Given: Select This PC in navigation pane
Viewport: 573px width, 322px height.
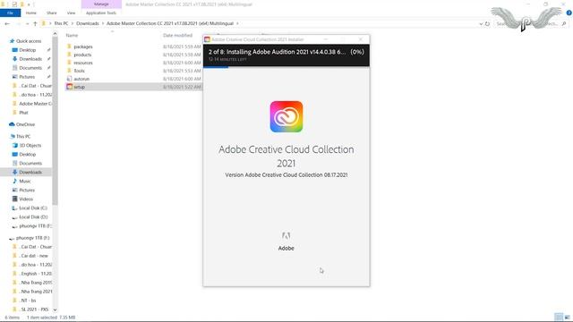Looking at the screenshot, I should 23,137.
